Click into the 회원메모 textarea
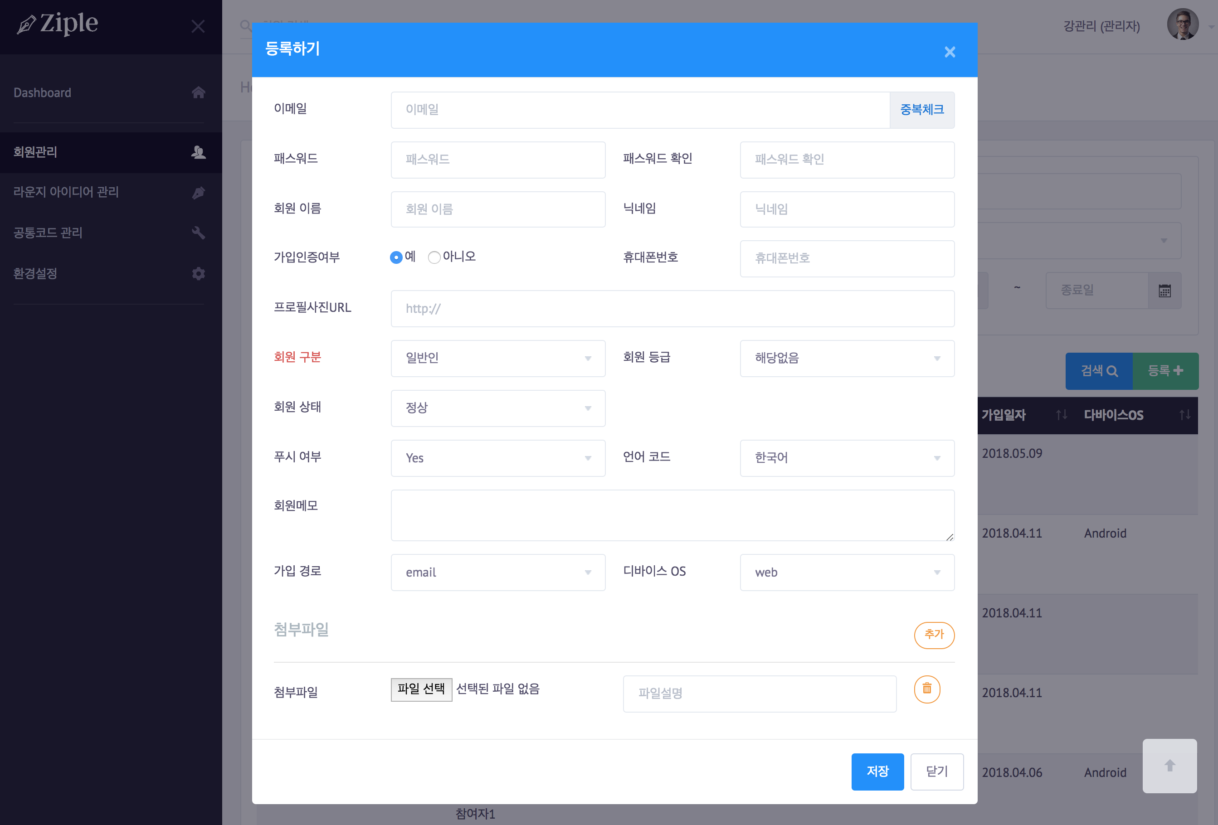The width and height of the screenshot is (1218, 825). [672, 515]
